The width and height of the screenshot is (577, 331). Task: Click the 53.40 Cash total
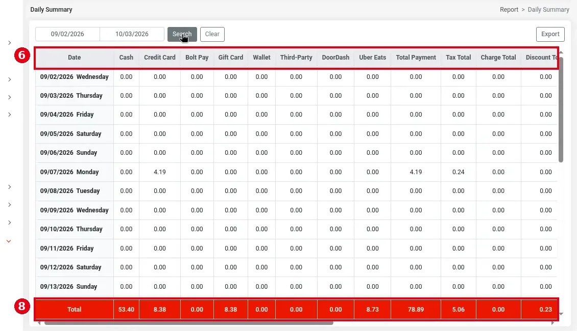126,309
